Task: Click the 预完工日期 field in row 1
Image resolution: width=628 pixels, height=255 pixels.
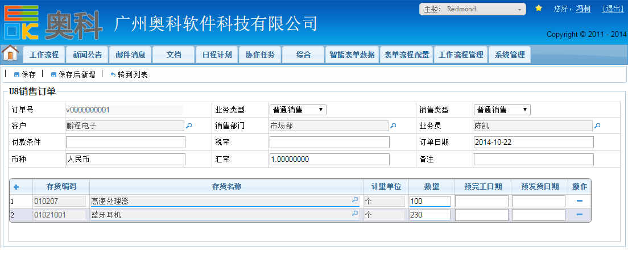Action: click(481, 200)
